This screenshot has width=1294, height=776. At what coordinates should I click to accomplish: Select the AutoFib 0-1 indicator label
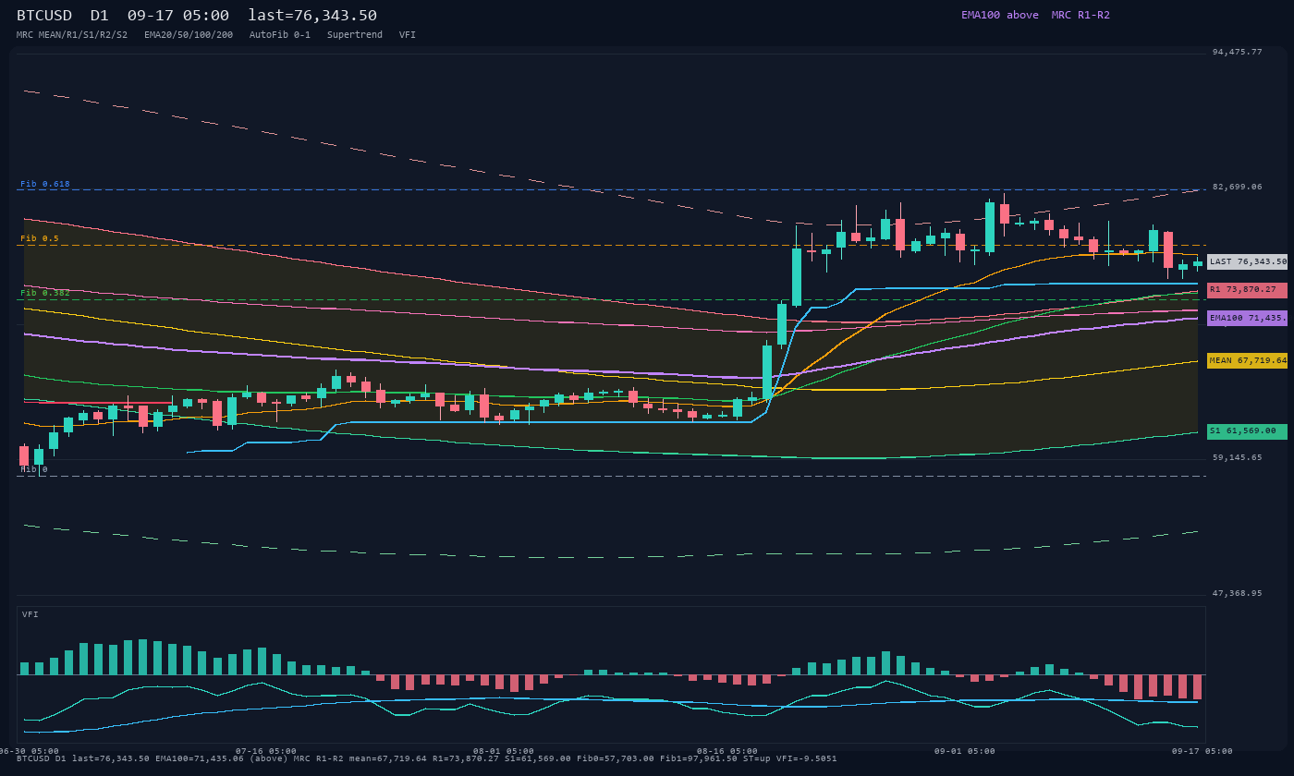click(x=280, y=35)
